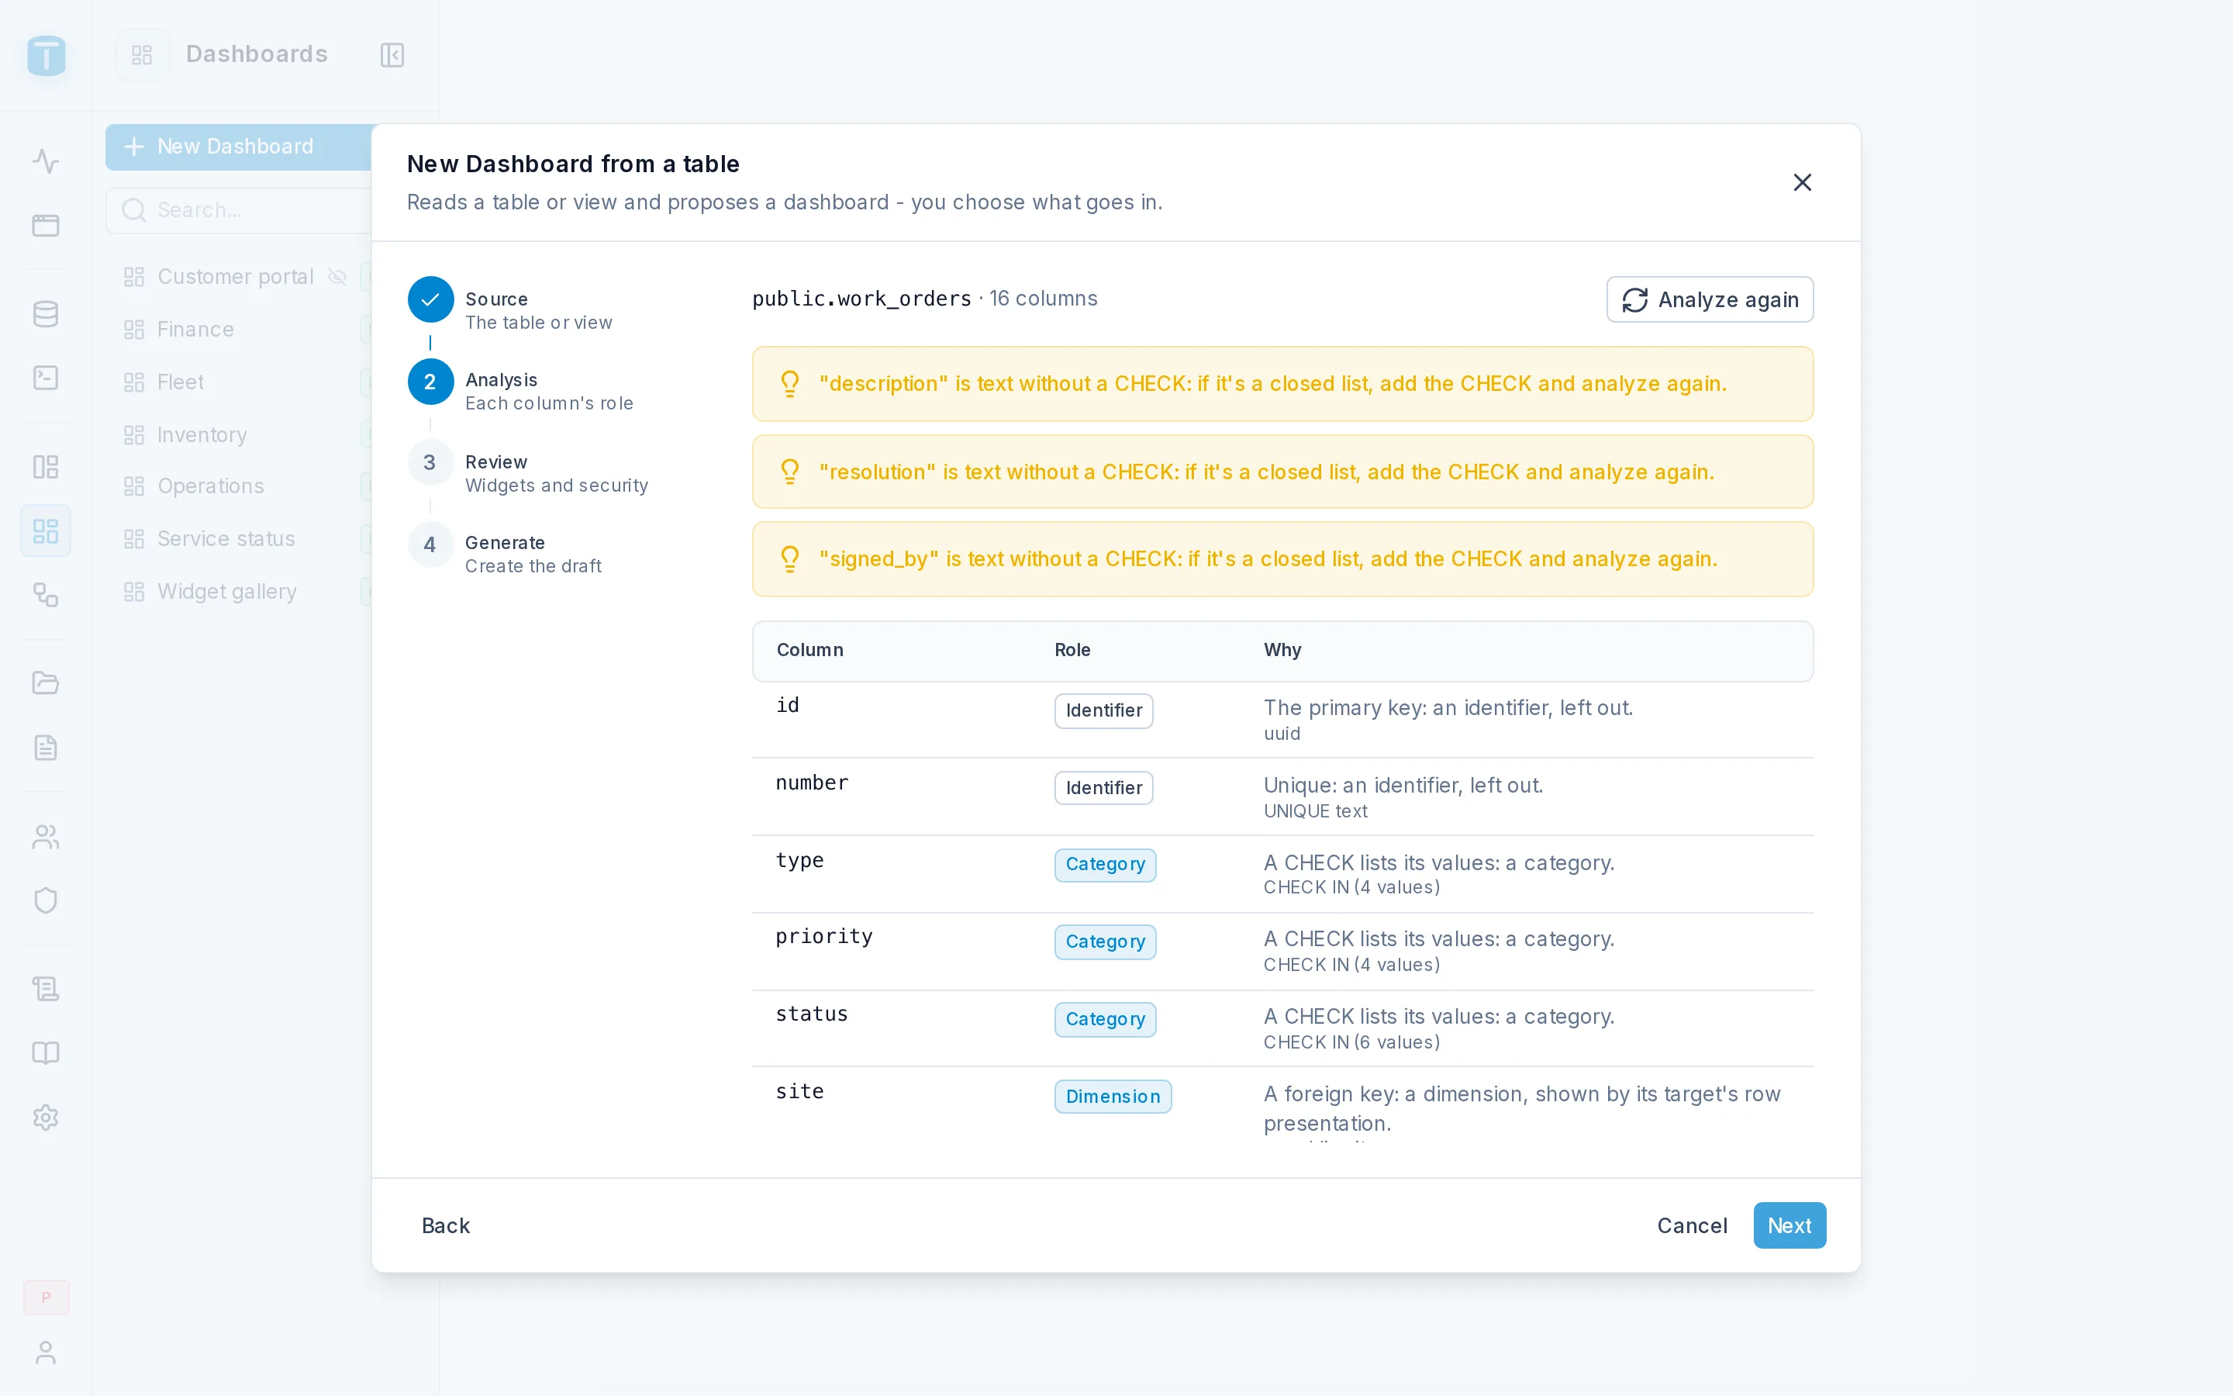The image size is (2233, 1396).
Task: Open the window browser icon in sidebar
Action: tap(45, 225)
